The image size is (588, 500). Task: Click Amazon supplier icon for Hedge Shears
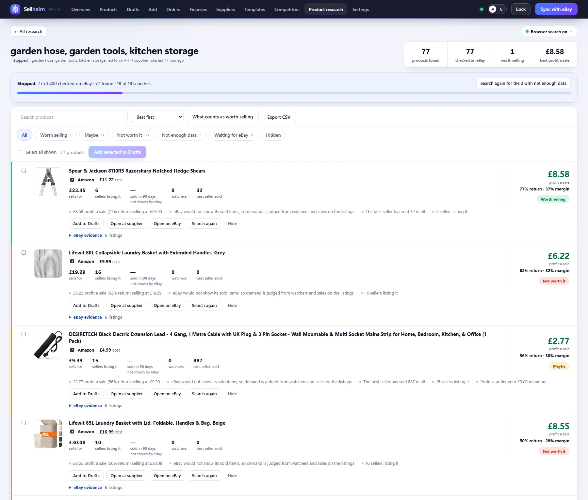[x=72, y=180]
